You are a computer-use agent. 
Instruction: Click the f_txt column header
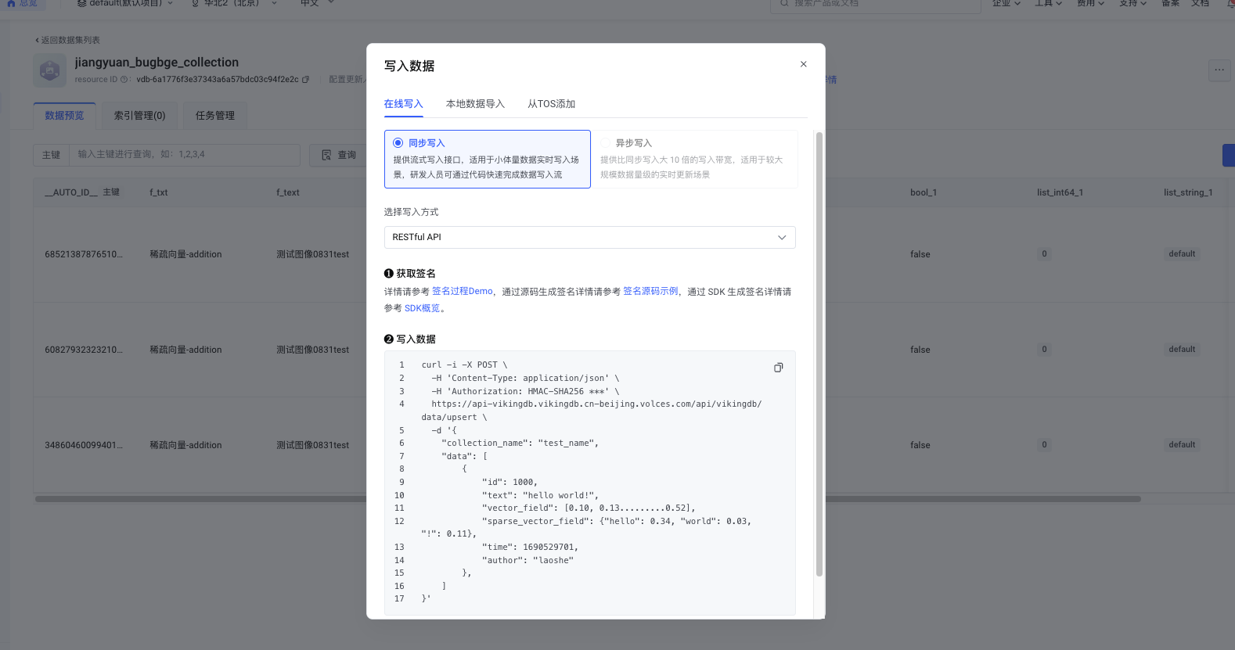tap(159, 192)
